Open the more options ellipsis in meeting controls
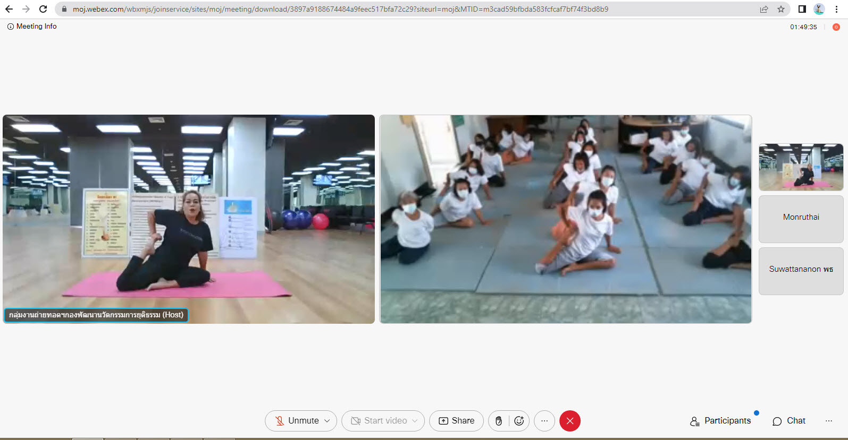 tap(544, 421)
